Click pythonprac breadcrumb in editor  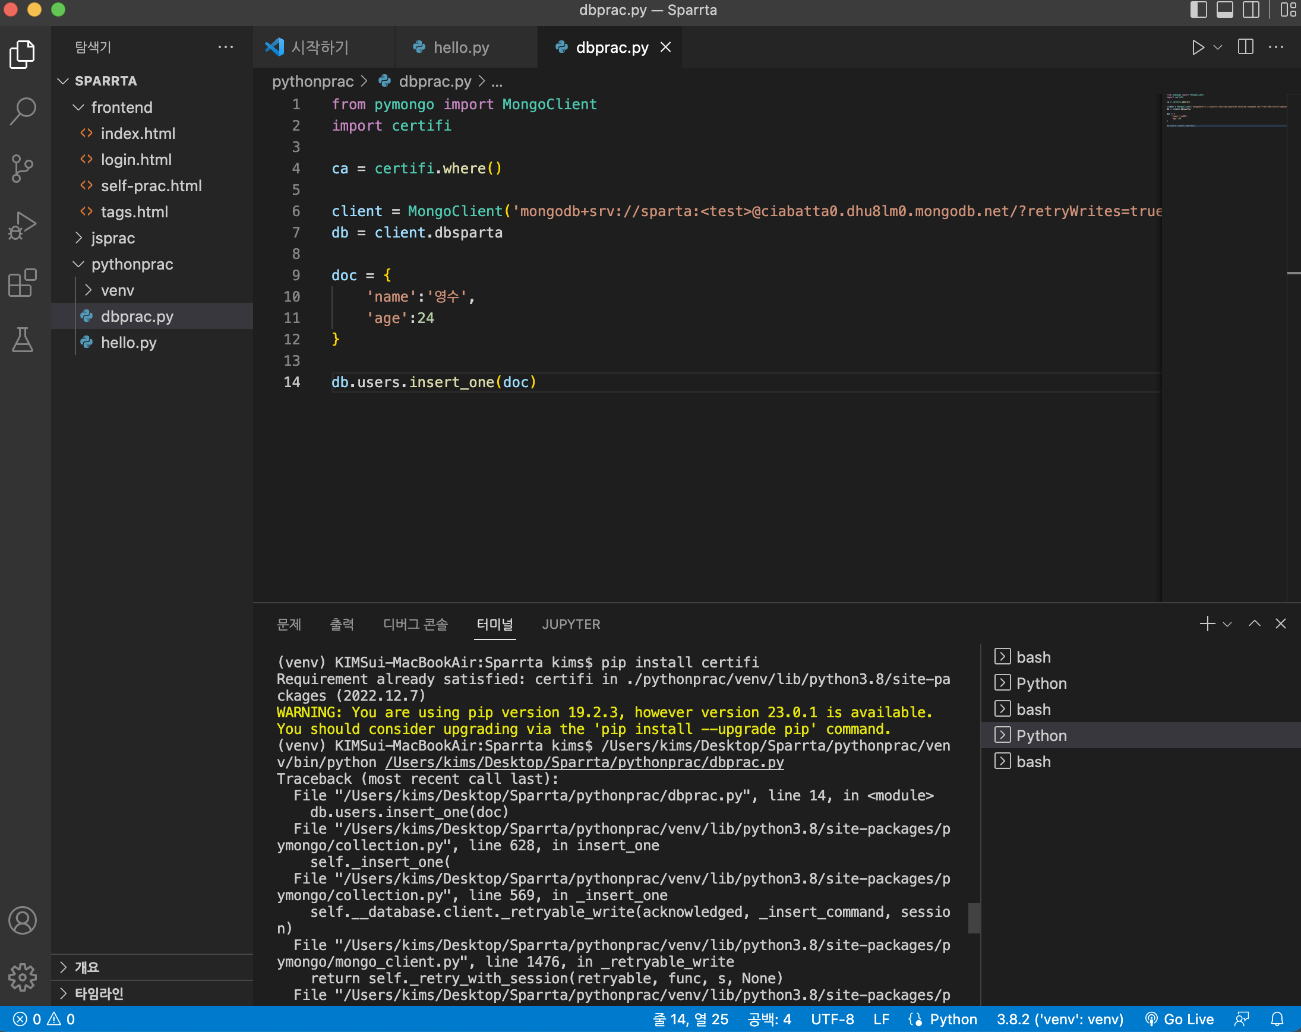[312, 81]
